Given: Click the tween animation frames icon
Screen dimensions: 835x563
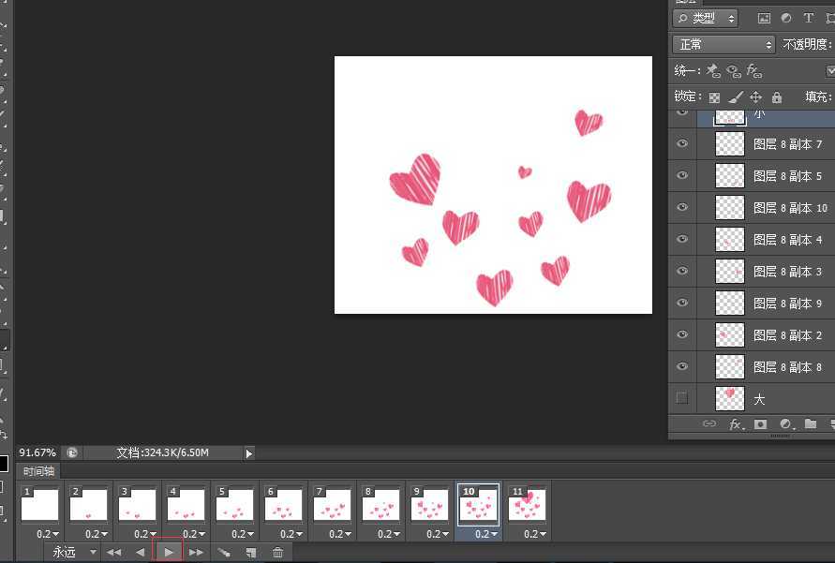Looking at the screenshot, I should click(224, 553).
